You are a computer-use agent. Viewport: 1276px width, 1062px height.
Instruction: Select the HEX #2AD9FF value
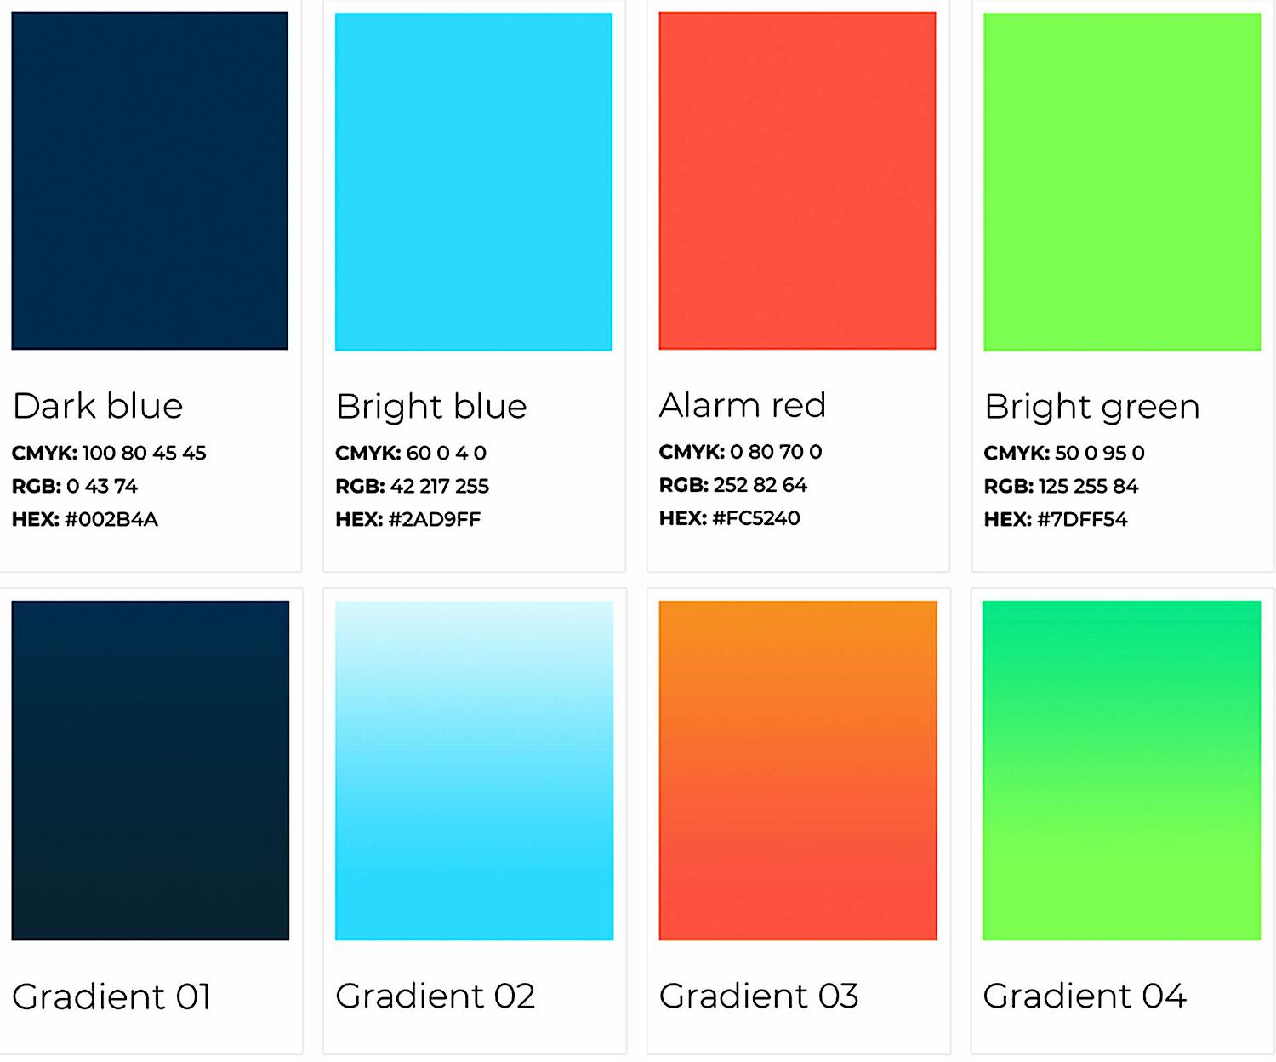(408, 519)
